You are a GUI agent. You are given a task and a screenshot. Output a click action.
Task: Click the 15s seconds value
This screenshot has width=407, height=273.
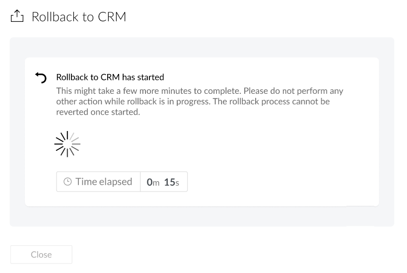tap(171, 182)
